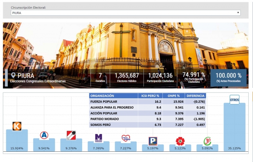This screenshot has height=162, width=253.
Task: Click the Somos Perú heart logo
Action: 126,138
